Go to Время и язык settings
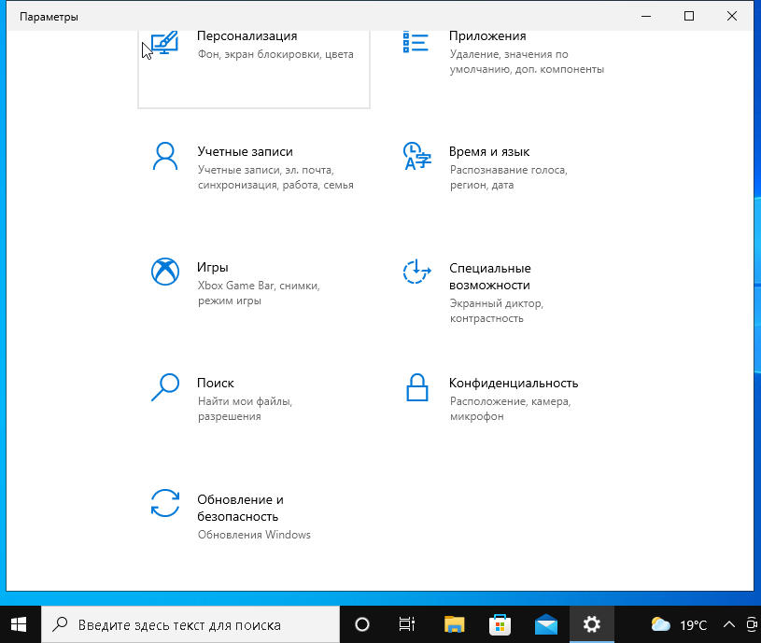Image resolution: width=761 pixels, height=643 pixels. 489,151
